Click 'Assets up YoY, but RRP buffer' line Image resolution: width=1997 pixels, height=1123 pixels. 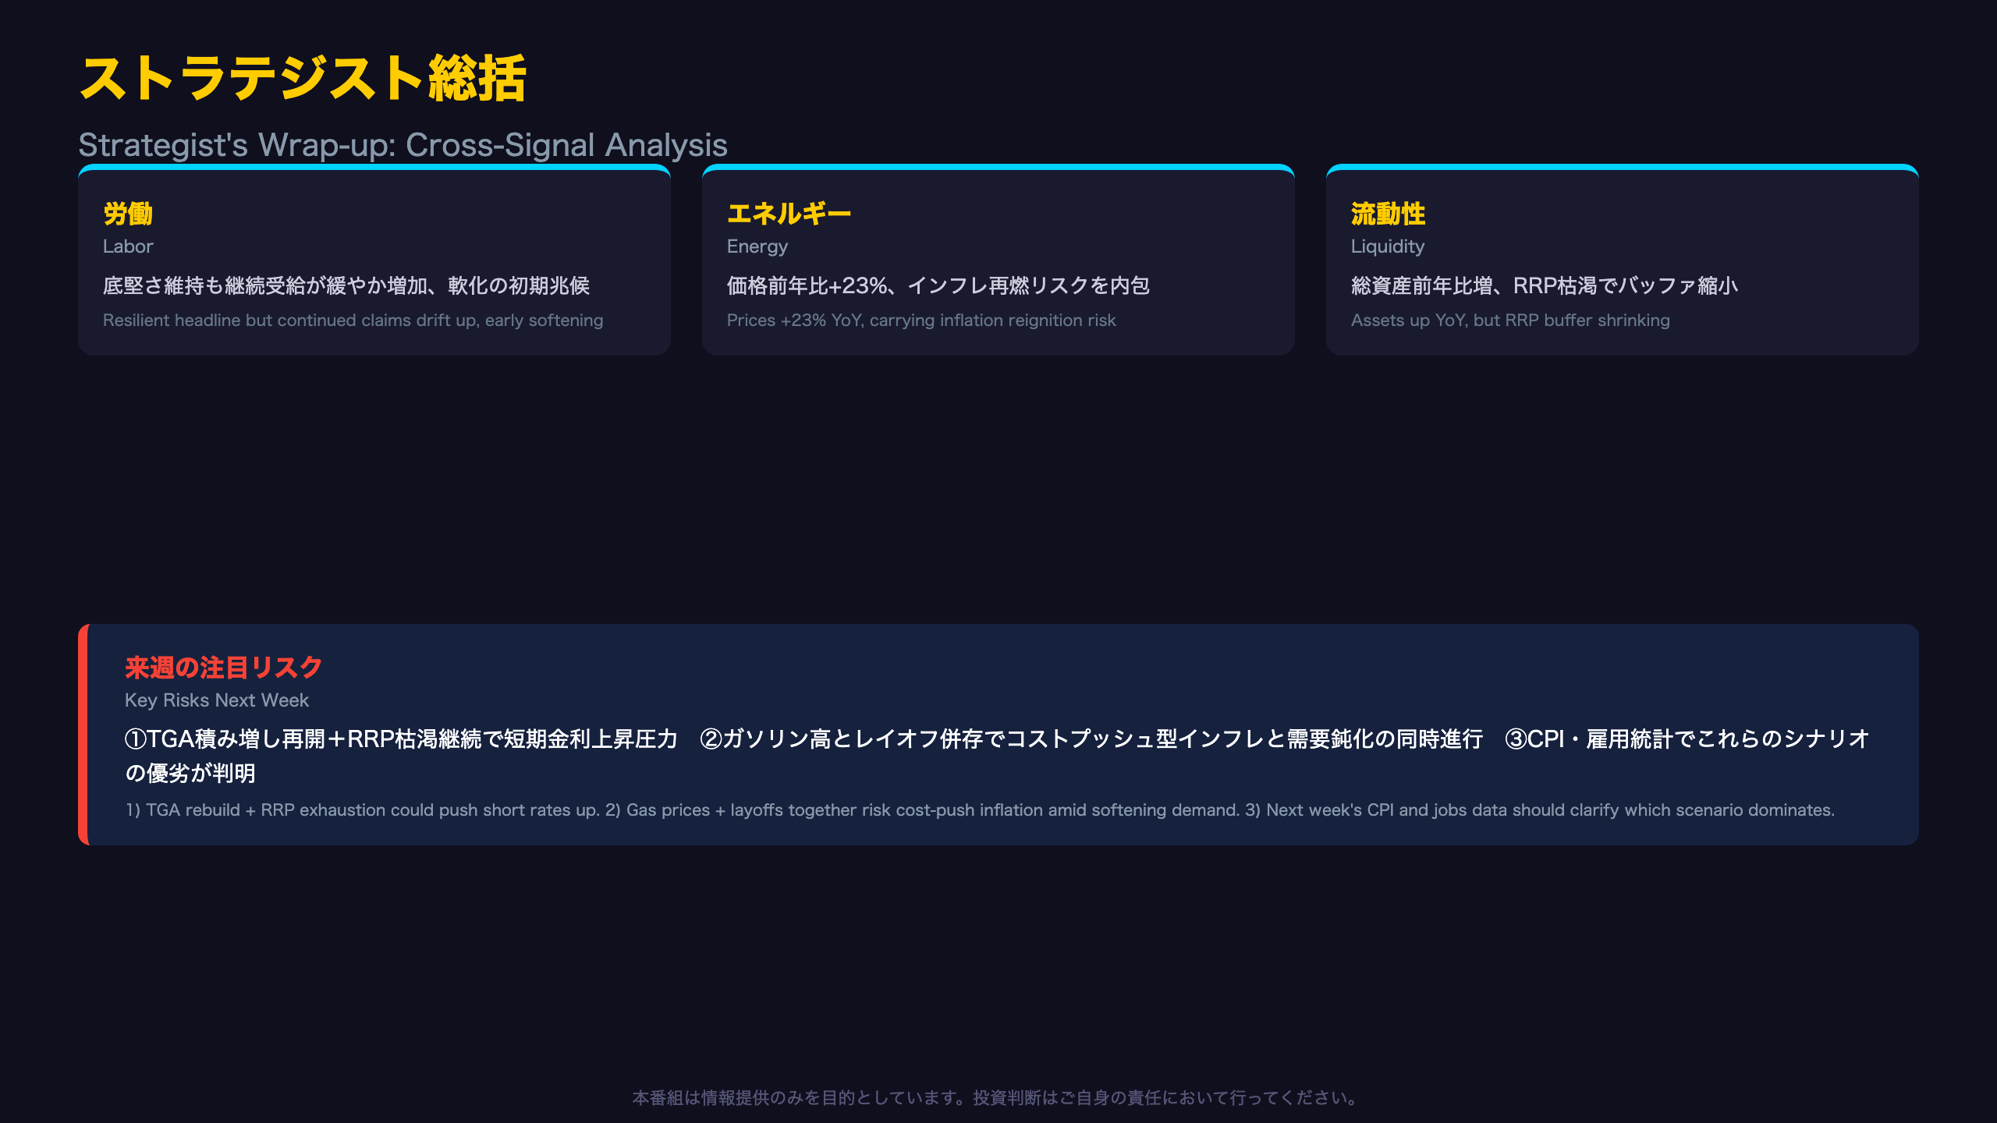tap(1510, 321)
